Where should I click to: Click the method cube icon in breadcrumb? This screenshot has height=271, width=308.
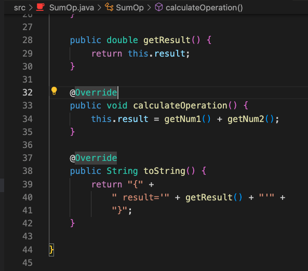pos(159,7)
